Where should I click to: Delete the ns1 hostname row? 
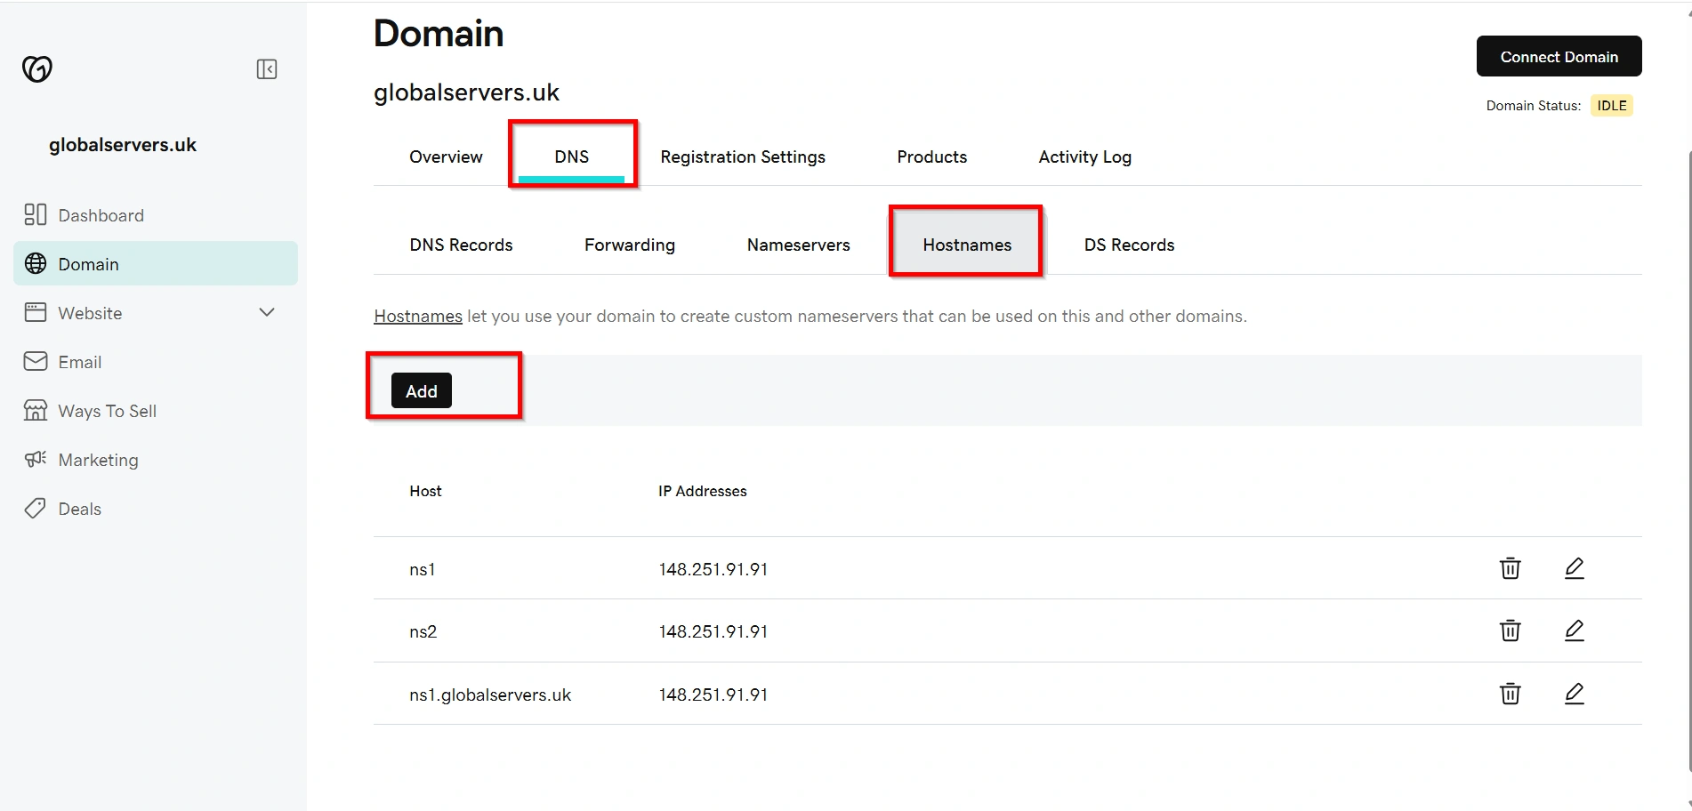[x=1511, y=568]
